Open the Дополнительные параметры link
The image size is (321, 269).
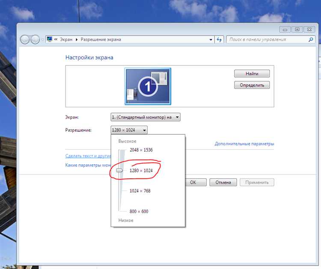pyautogui.click(x=244, y=144)
